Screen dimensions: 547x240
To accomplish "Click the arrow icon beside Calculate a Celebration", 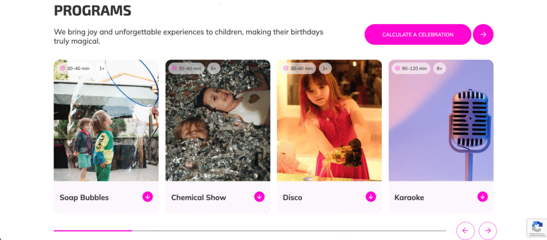I will 483,35.
